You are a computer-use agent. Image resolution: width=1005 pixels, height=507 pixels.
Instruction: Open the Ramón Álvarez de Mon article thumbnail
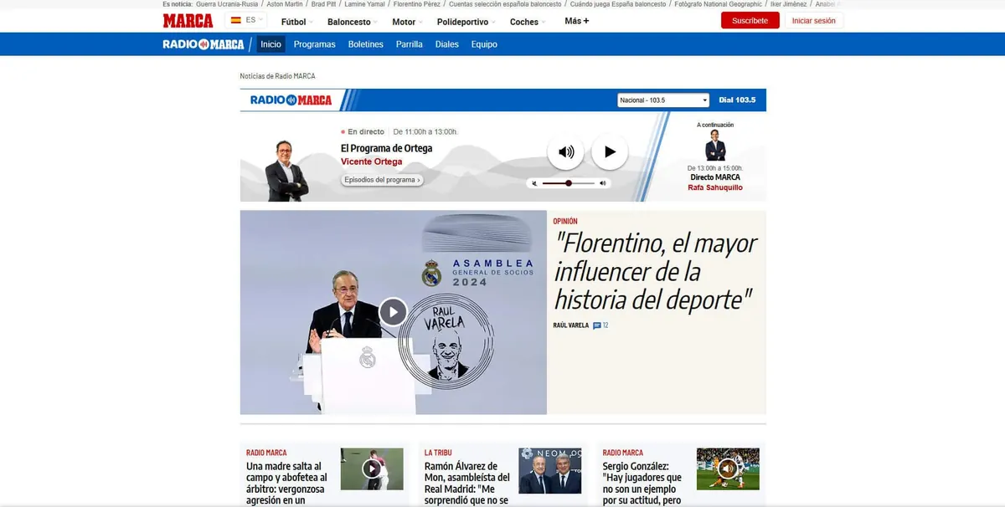click(550, 469)
